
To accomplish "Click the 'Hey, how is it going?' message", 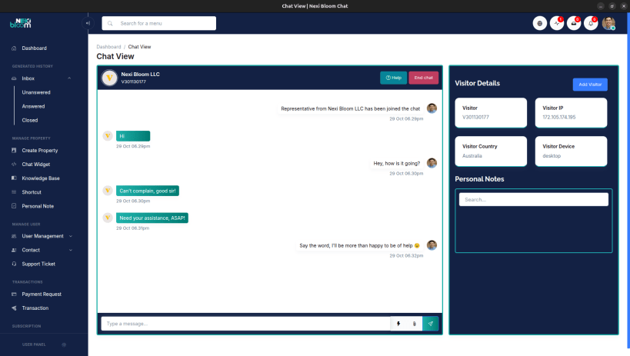I will (397, 164).
